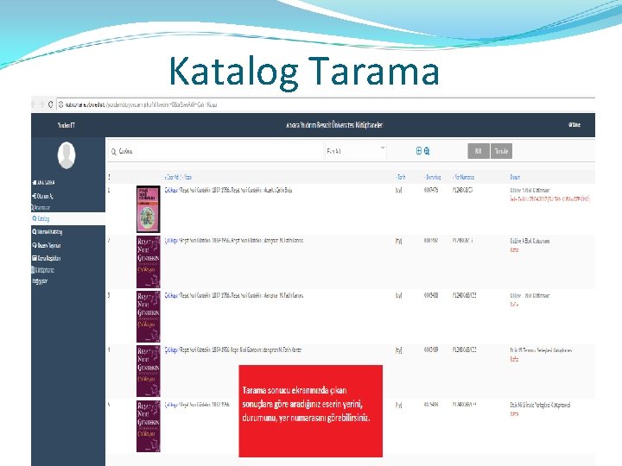
Task: Click the Durum column header
Action: click(515, 177)
